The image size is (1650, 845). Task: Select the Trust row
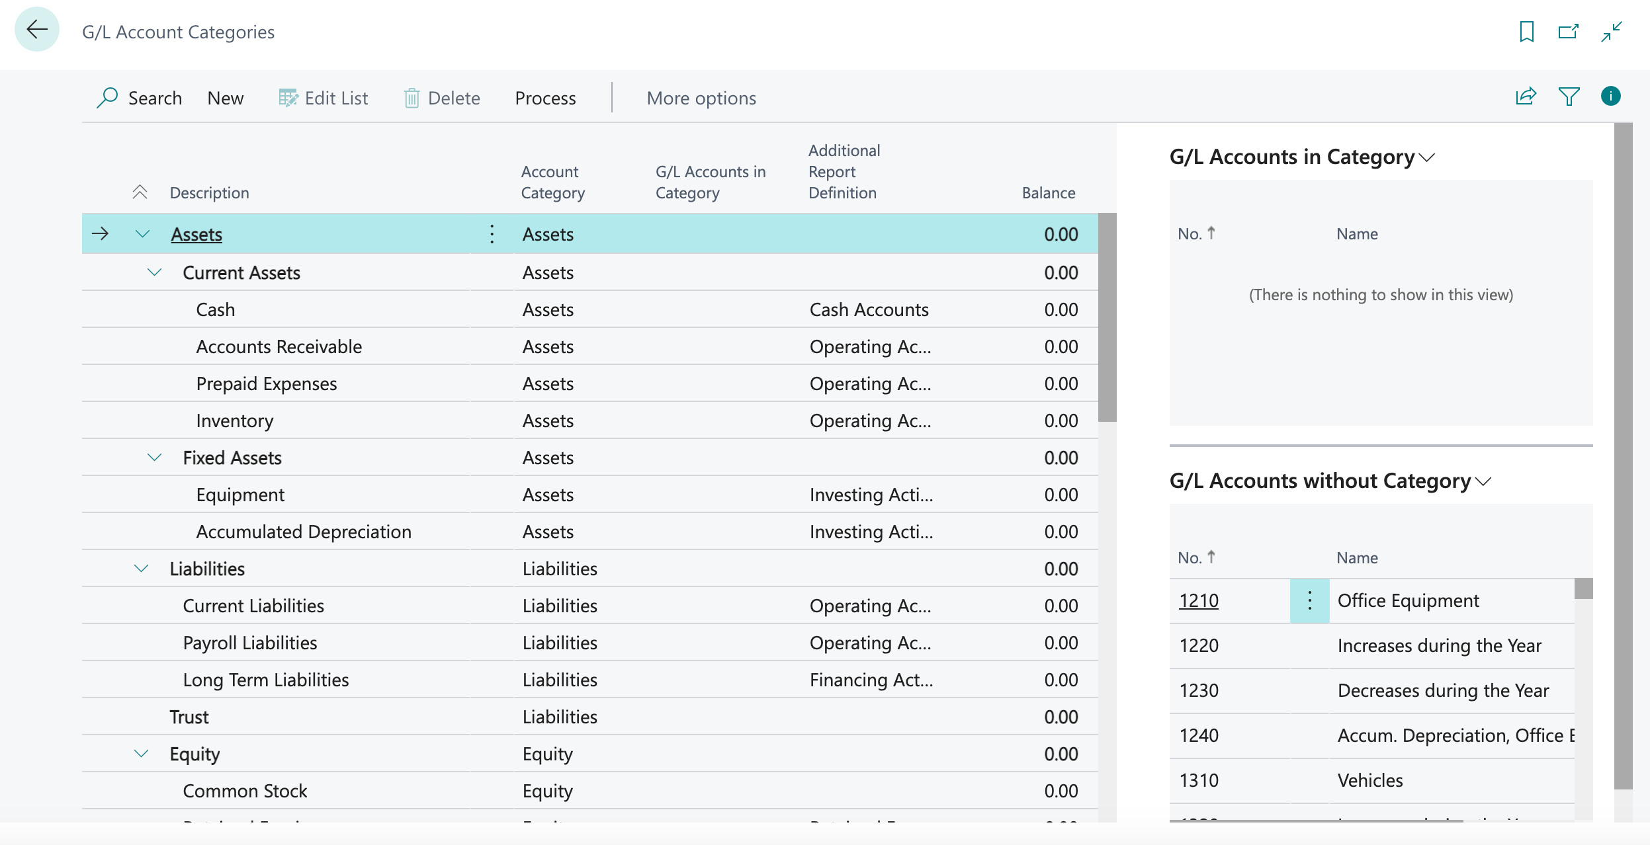[x=589, y=717]
